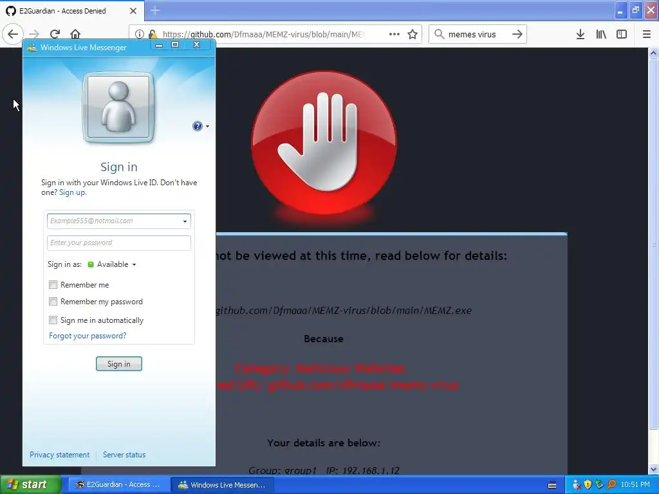The height and width of the screenshot is (494, 659).
Task: Reload the page with refresh icon
Action: tap(55, 34)
